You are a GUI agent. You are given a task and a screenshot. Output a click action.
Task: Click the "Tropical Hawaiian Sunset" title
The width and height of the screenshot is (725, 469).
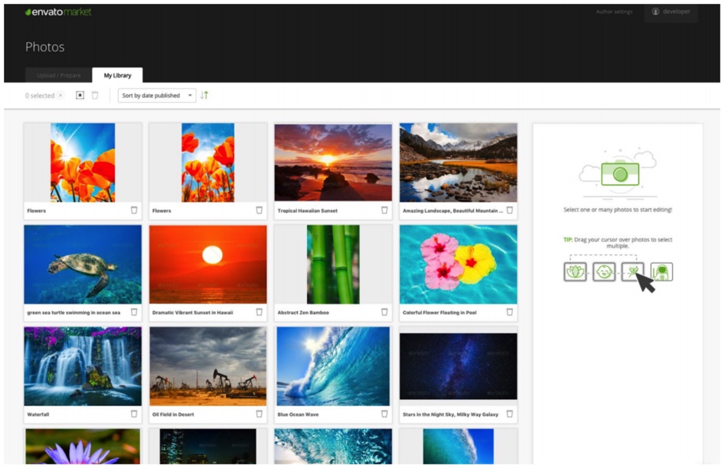(308, 211)
